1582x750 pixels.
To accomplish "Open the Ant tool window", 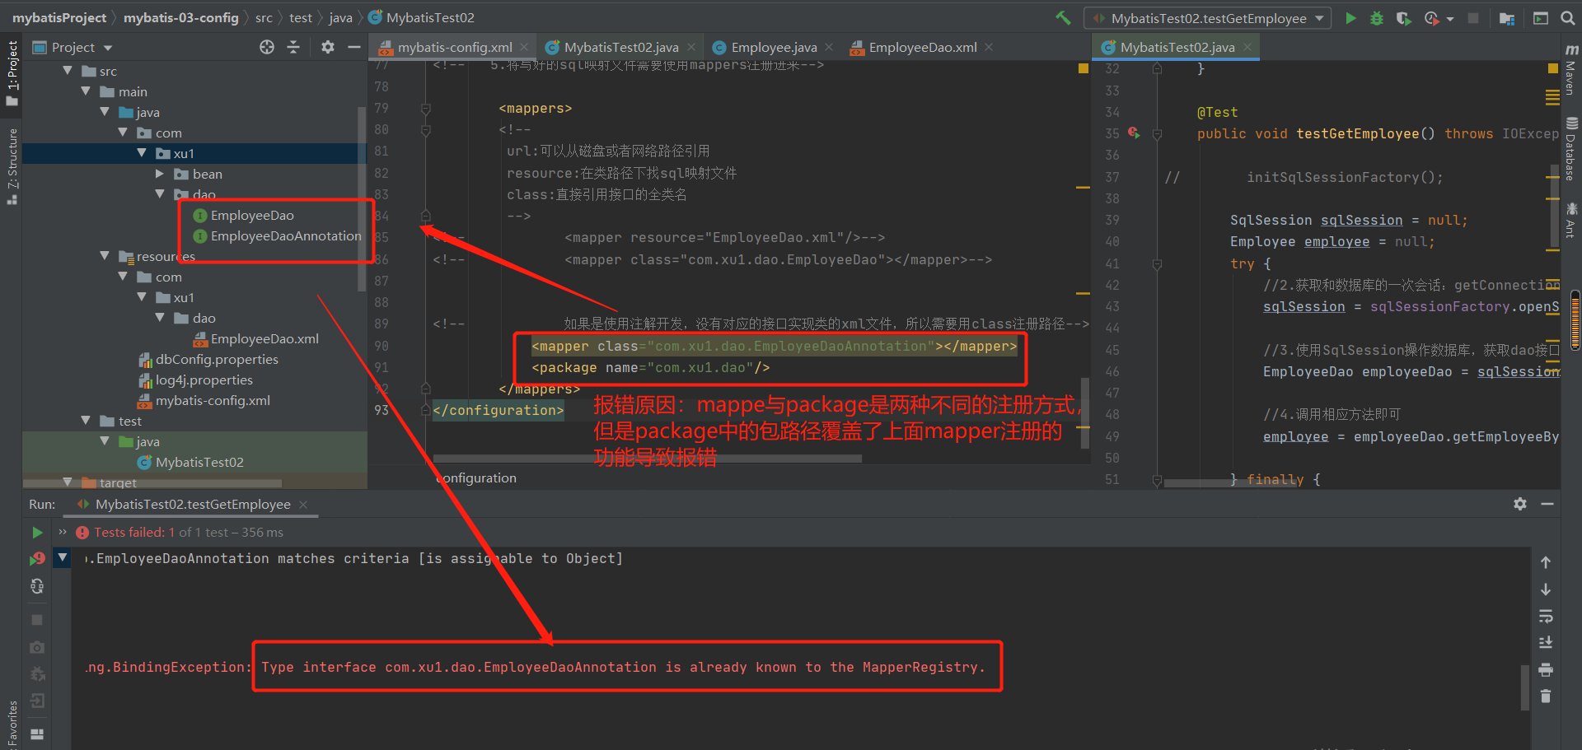I will [1571, 221].
